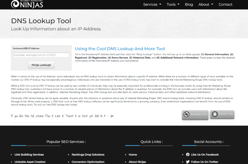Open the Contact page

point(225,4)
